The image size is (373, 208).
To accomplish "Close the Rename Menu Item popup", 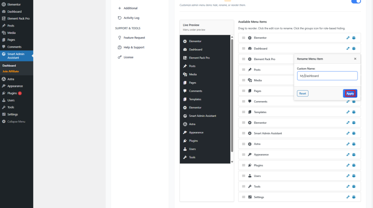I will coord(355,59).
